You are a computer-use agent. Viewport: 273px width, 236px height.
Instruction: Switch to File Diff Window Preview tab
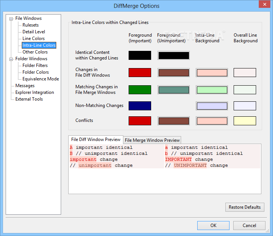(x=96, y=140)
